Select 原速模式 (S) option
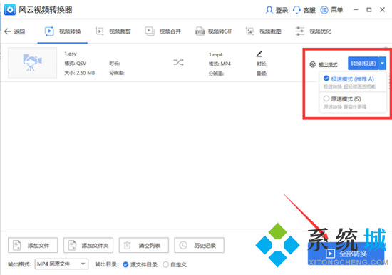Viewport: 392px width, 275px height. pos(353,102)
